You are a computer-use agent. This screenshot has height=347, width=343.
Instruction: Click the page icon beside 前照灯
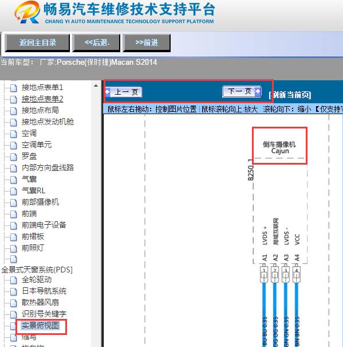click(x=14, y=248)
